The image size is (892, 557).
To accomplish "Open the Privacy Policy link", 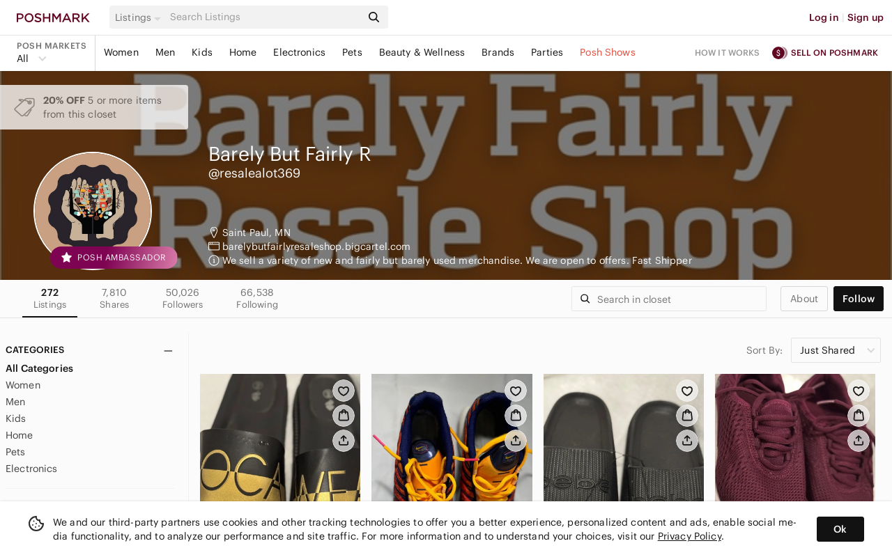I will click(x=689, y=536).
